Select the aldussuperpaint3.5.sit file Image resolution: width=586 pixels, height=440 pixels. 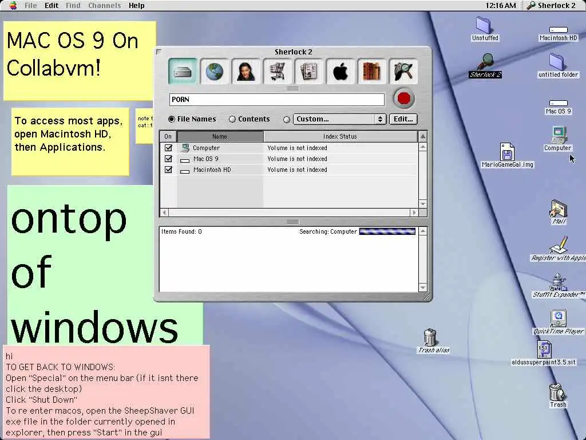coord(544,353)
